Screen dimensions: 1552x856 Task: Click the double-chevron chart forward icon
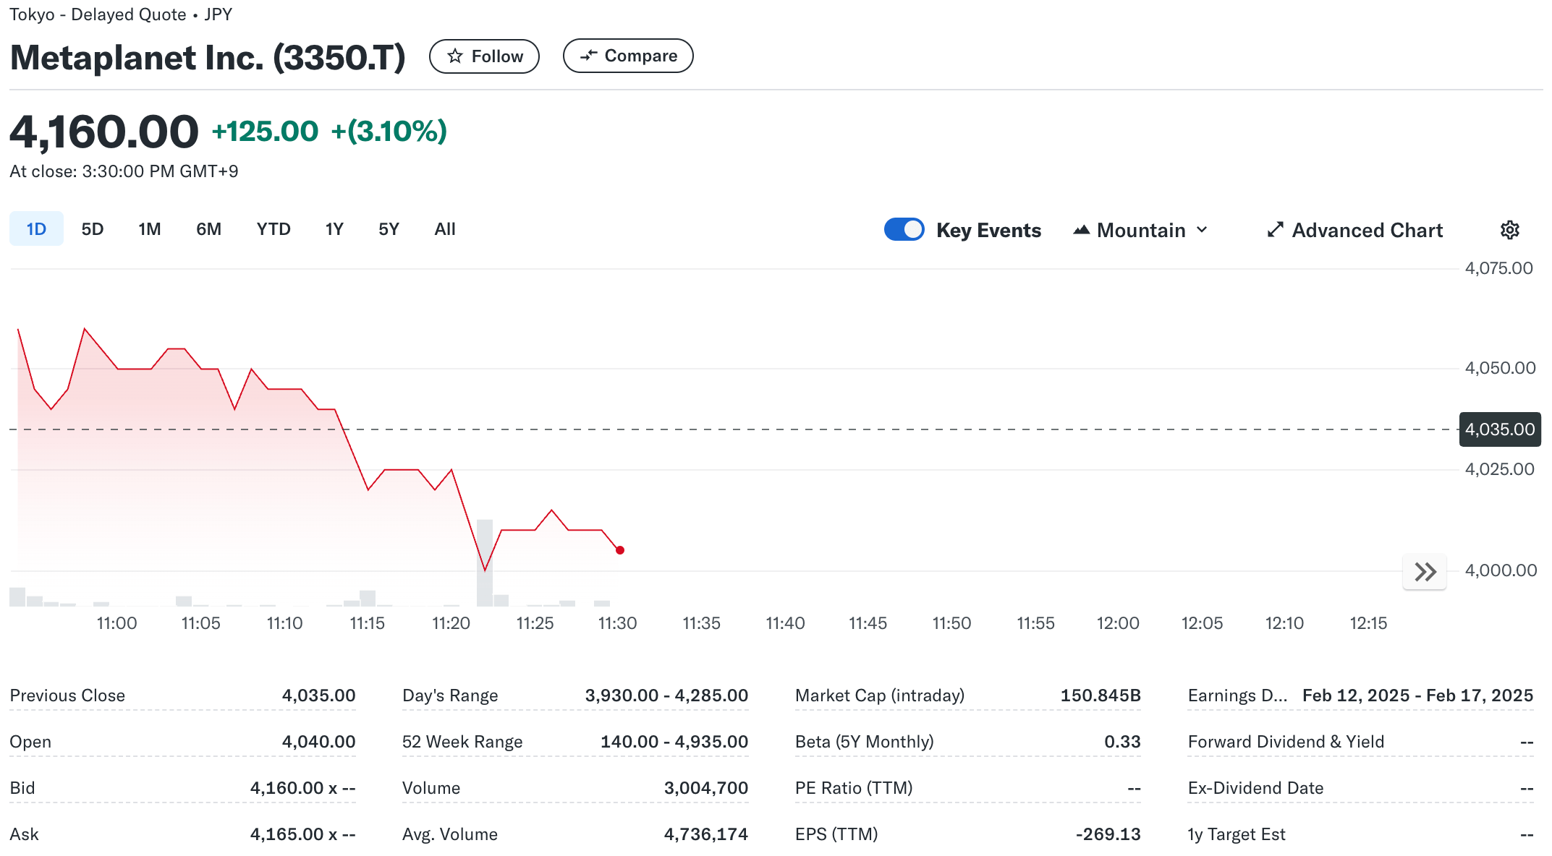(x=1425, y=572)
